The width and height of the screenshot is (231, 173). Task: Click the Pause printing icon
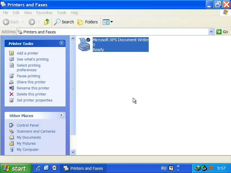click(x=12, y=76)
